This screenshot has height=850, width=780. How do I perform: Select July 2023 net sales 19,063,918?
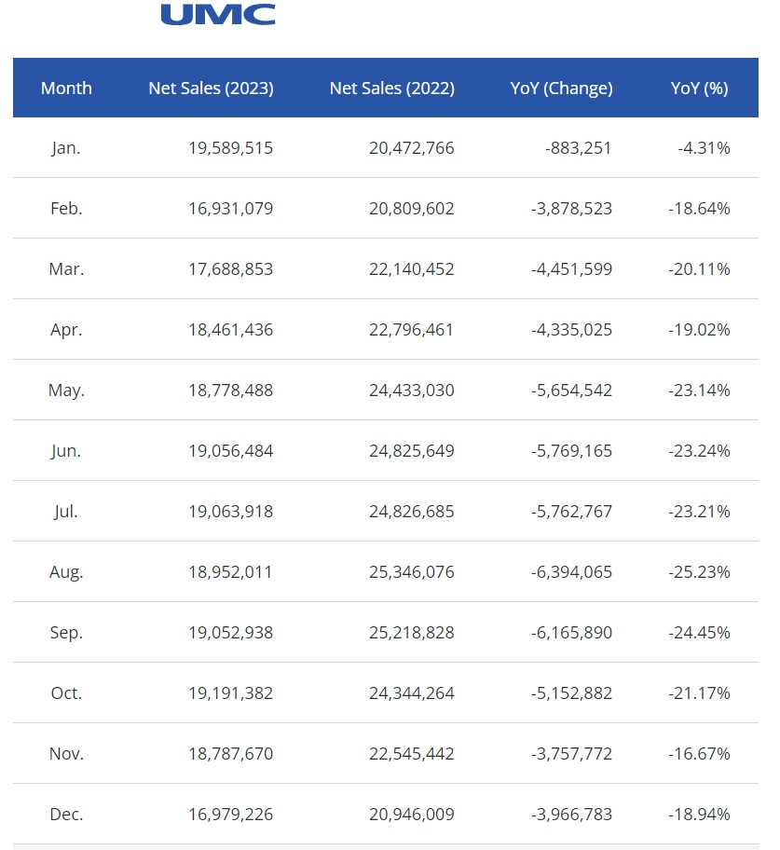pyautogui.click(x=230, y=512)
